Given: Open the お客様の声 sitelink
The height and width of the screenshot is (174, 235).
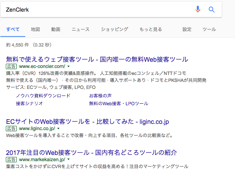Looking at the screenshot, I should 100,96.
